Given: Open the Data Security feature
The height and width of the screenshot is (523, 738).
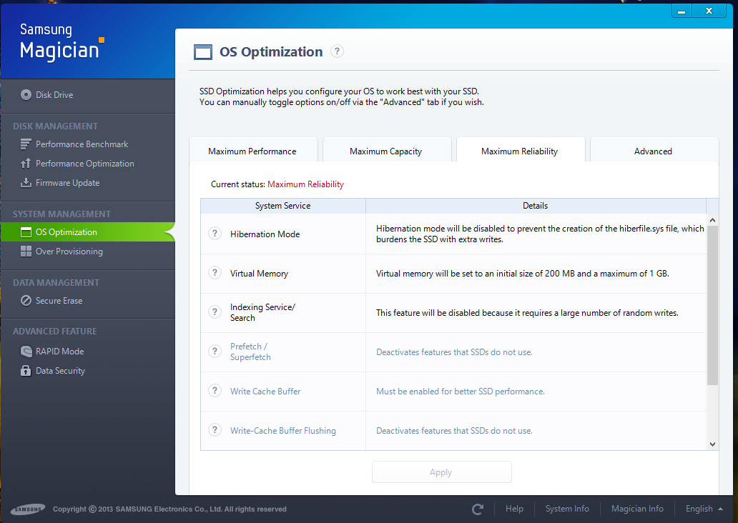Looking at the screenshot, I should (60, 370).
